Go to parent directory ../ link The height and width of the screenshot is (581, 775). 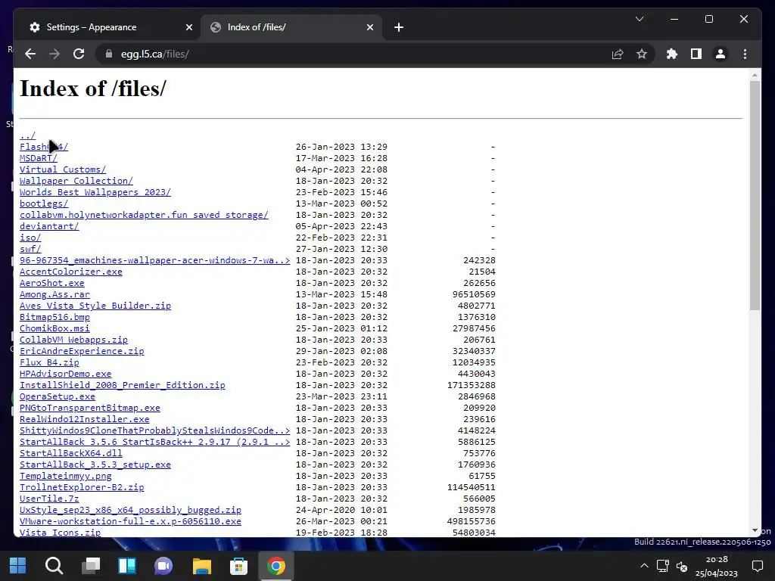[x=28, y=135]
